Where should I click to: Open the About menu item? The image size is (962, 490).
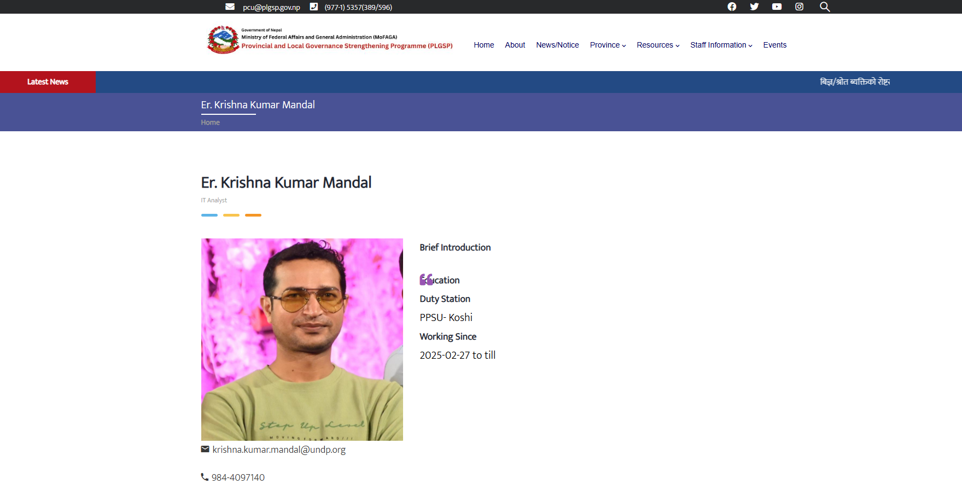(515, 45)
